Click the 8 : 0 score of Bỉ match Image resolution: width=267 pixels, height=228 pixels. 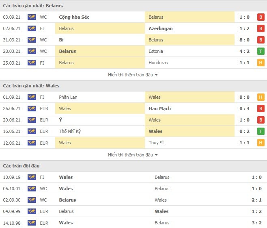tap(244, 40)
